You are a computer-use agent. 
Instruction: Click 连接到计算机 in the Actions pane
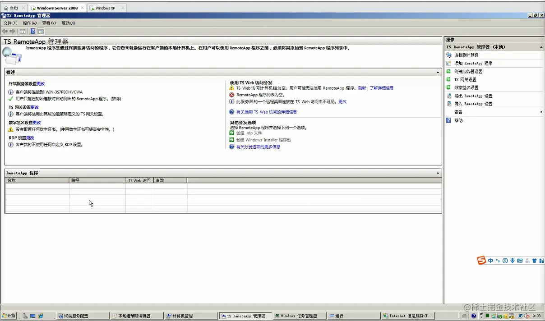click(x=466, y=55)
